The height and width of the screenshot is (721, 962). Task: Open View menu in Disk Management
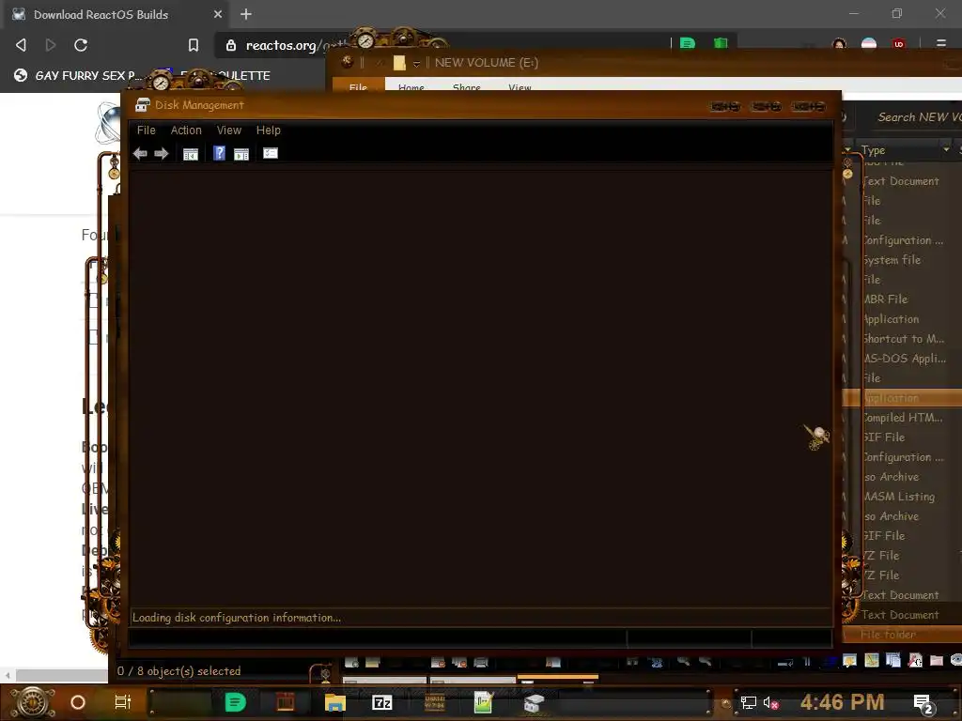point(229,130)
